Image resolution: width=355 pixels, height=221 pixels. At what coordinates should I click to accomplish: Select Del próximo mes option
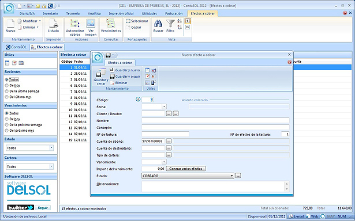click(6, 131)
